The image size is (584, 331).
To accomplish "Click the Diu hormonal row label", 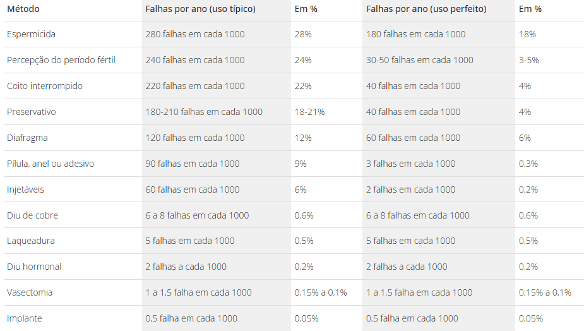I will [x=34, y=267].
